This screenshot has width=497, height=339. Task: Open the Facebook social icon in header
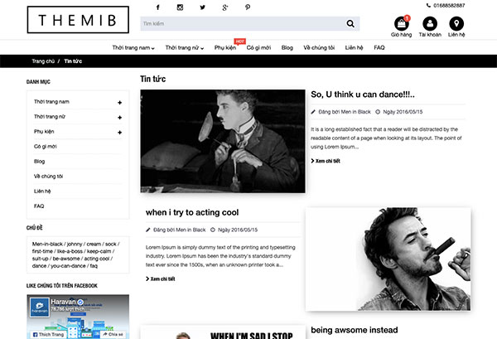click(158, 7)
